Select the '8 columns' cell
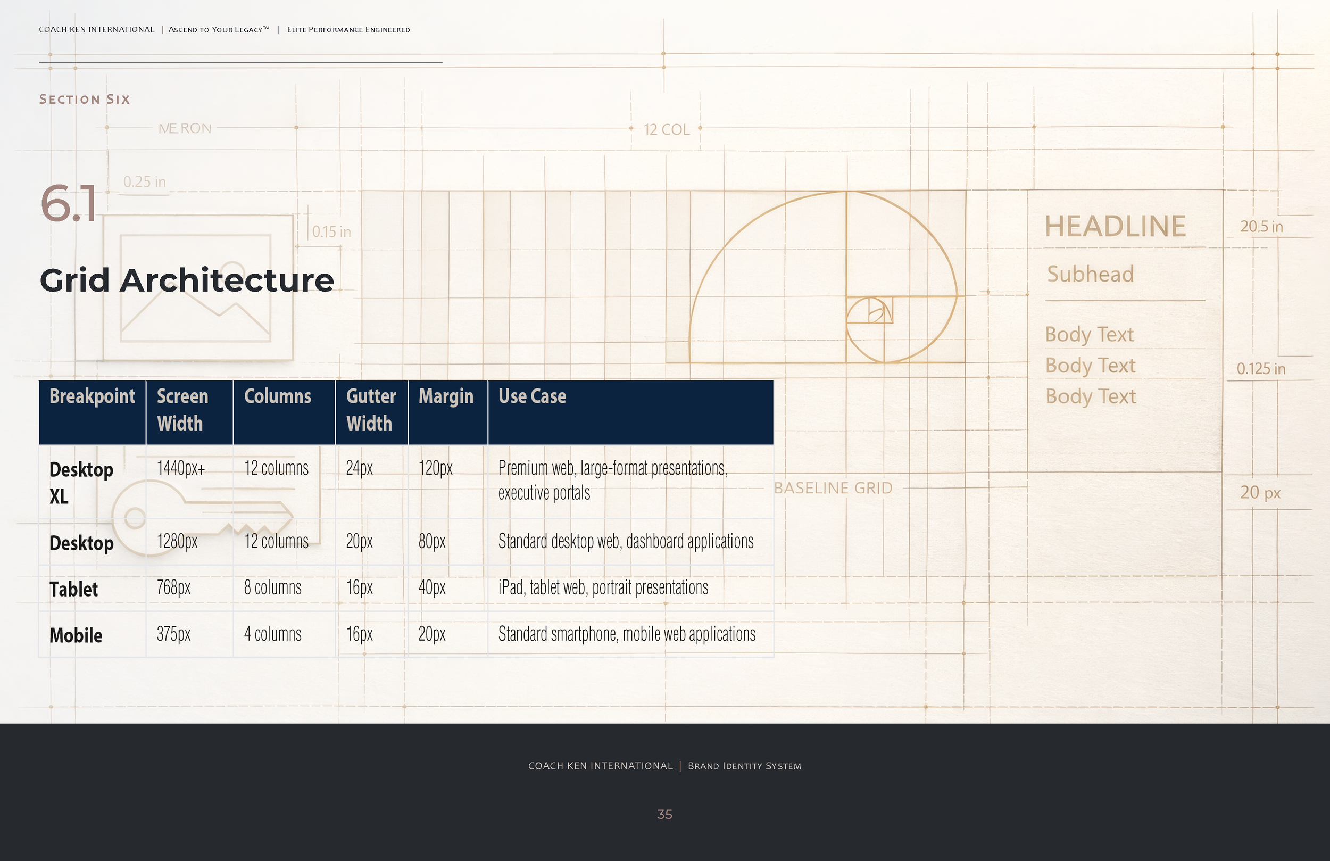 point(273,587)
